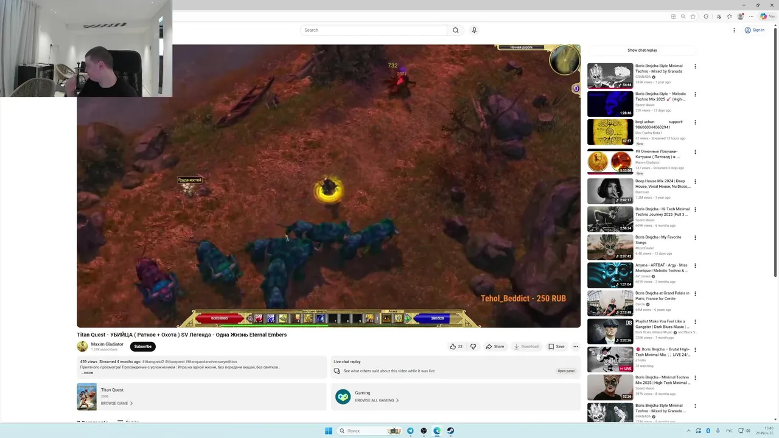
Task: Open menu for Hi-Tech Minimal Techno Journey video
Action: click(695, 209)
